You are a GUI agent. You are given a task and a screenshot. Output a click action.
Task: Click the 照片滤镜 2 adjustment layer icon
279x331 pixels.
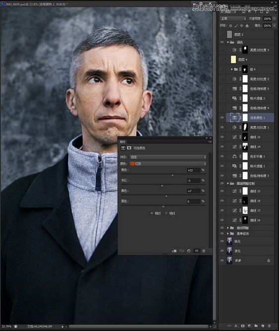(234, 98)
